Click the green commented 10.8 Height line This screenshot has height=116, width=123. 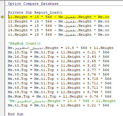click(62, 101)
